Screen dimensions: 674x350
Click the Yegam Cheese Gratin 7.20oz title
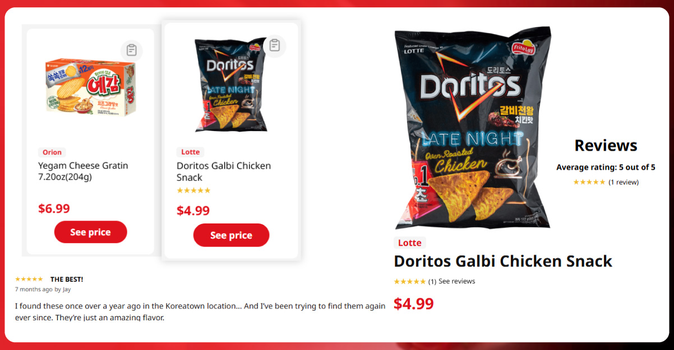(x=83, y=171)
